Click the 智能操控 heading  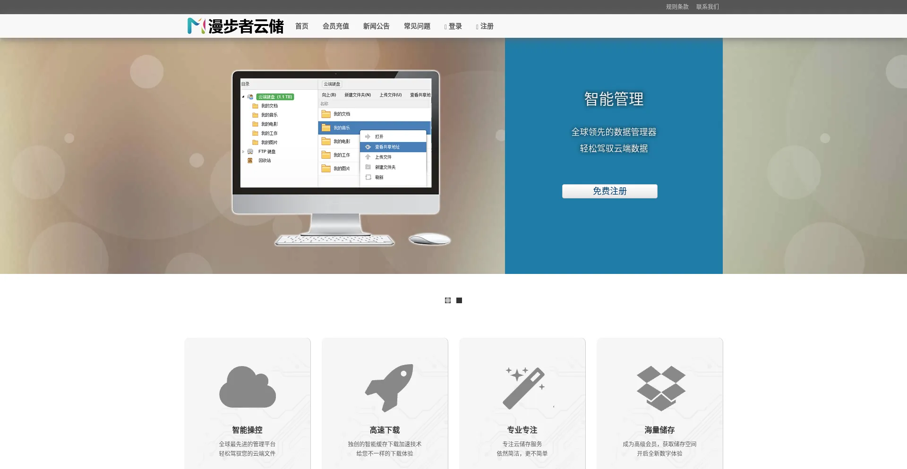(247, 430)
